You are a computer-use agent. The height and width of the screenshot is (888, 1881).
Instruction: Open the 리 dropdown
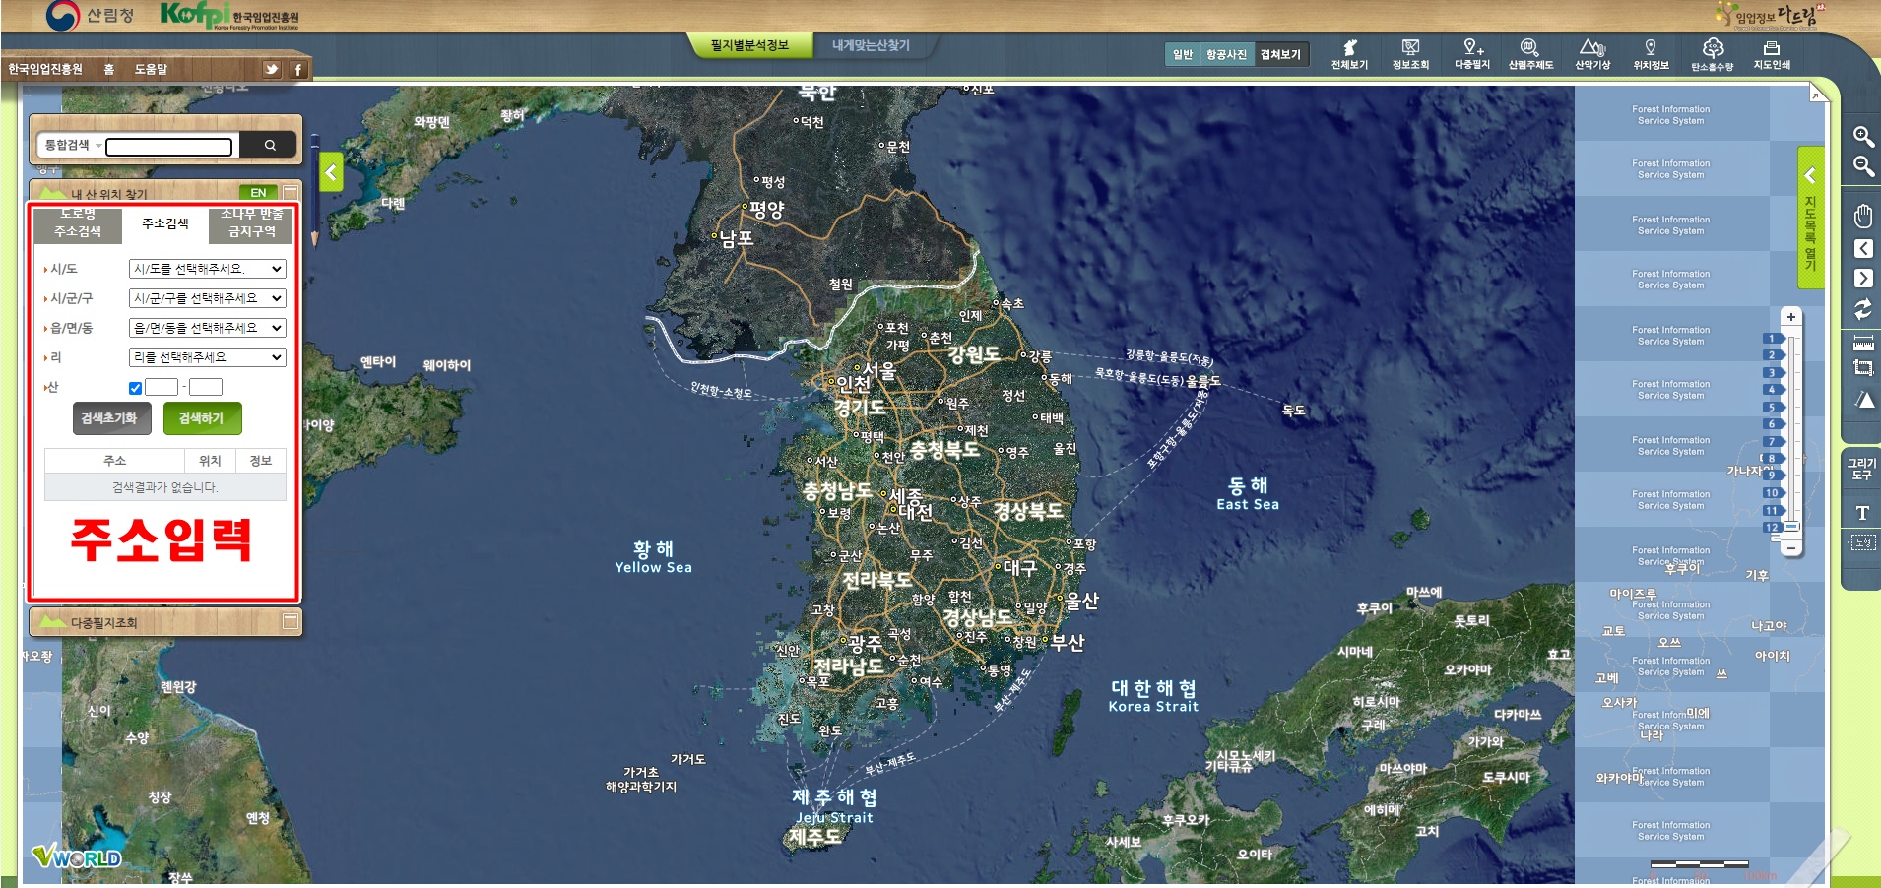[207, 357]
